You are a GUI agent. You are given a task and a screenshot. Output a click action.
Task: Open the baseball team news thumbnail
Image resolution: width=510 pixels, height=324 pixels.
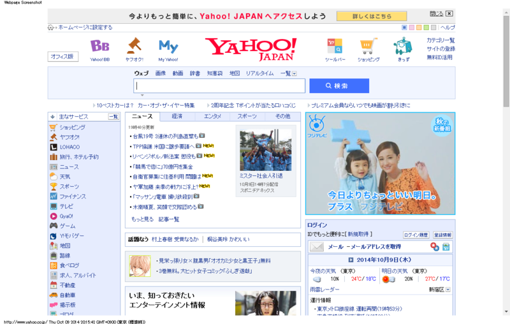click(x=266, y=150)
